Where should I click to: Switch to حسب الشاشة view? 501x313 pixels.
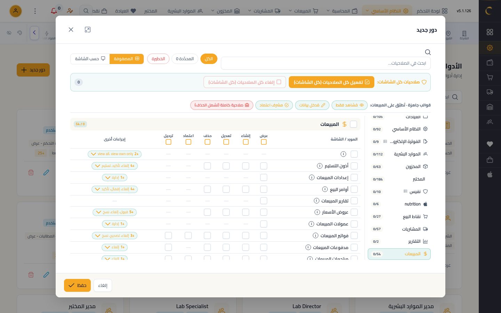point(90,59)
